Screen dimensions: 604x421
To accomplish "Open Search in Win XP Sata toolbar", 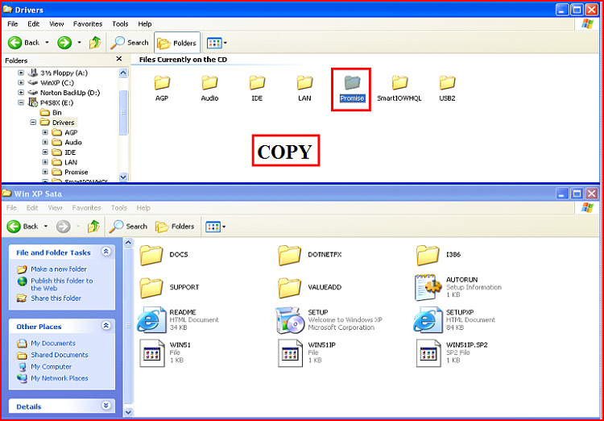I will pyautogui.click(x=128, y=227).
